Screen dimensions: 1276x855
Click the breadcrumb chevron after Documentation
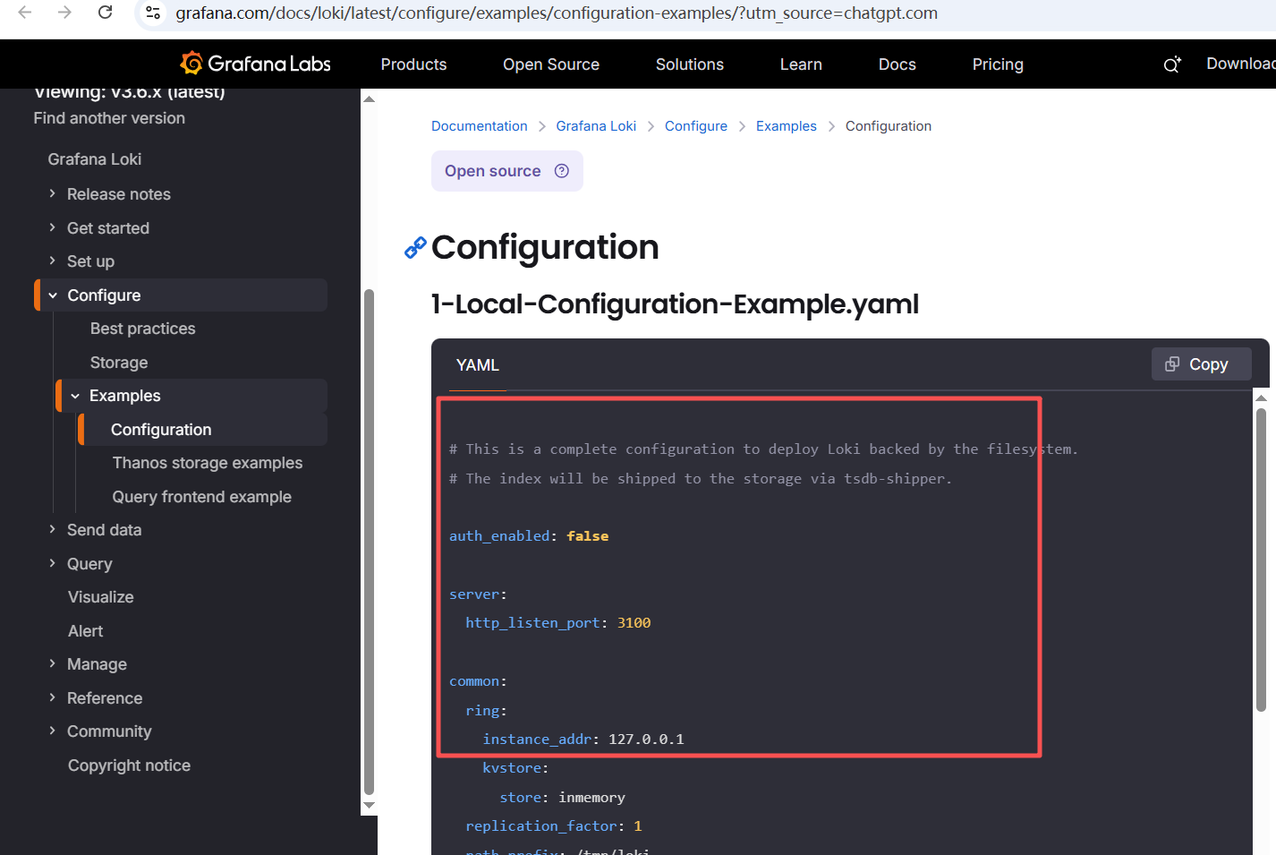pyautogui.click(x=542, y=126)
